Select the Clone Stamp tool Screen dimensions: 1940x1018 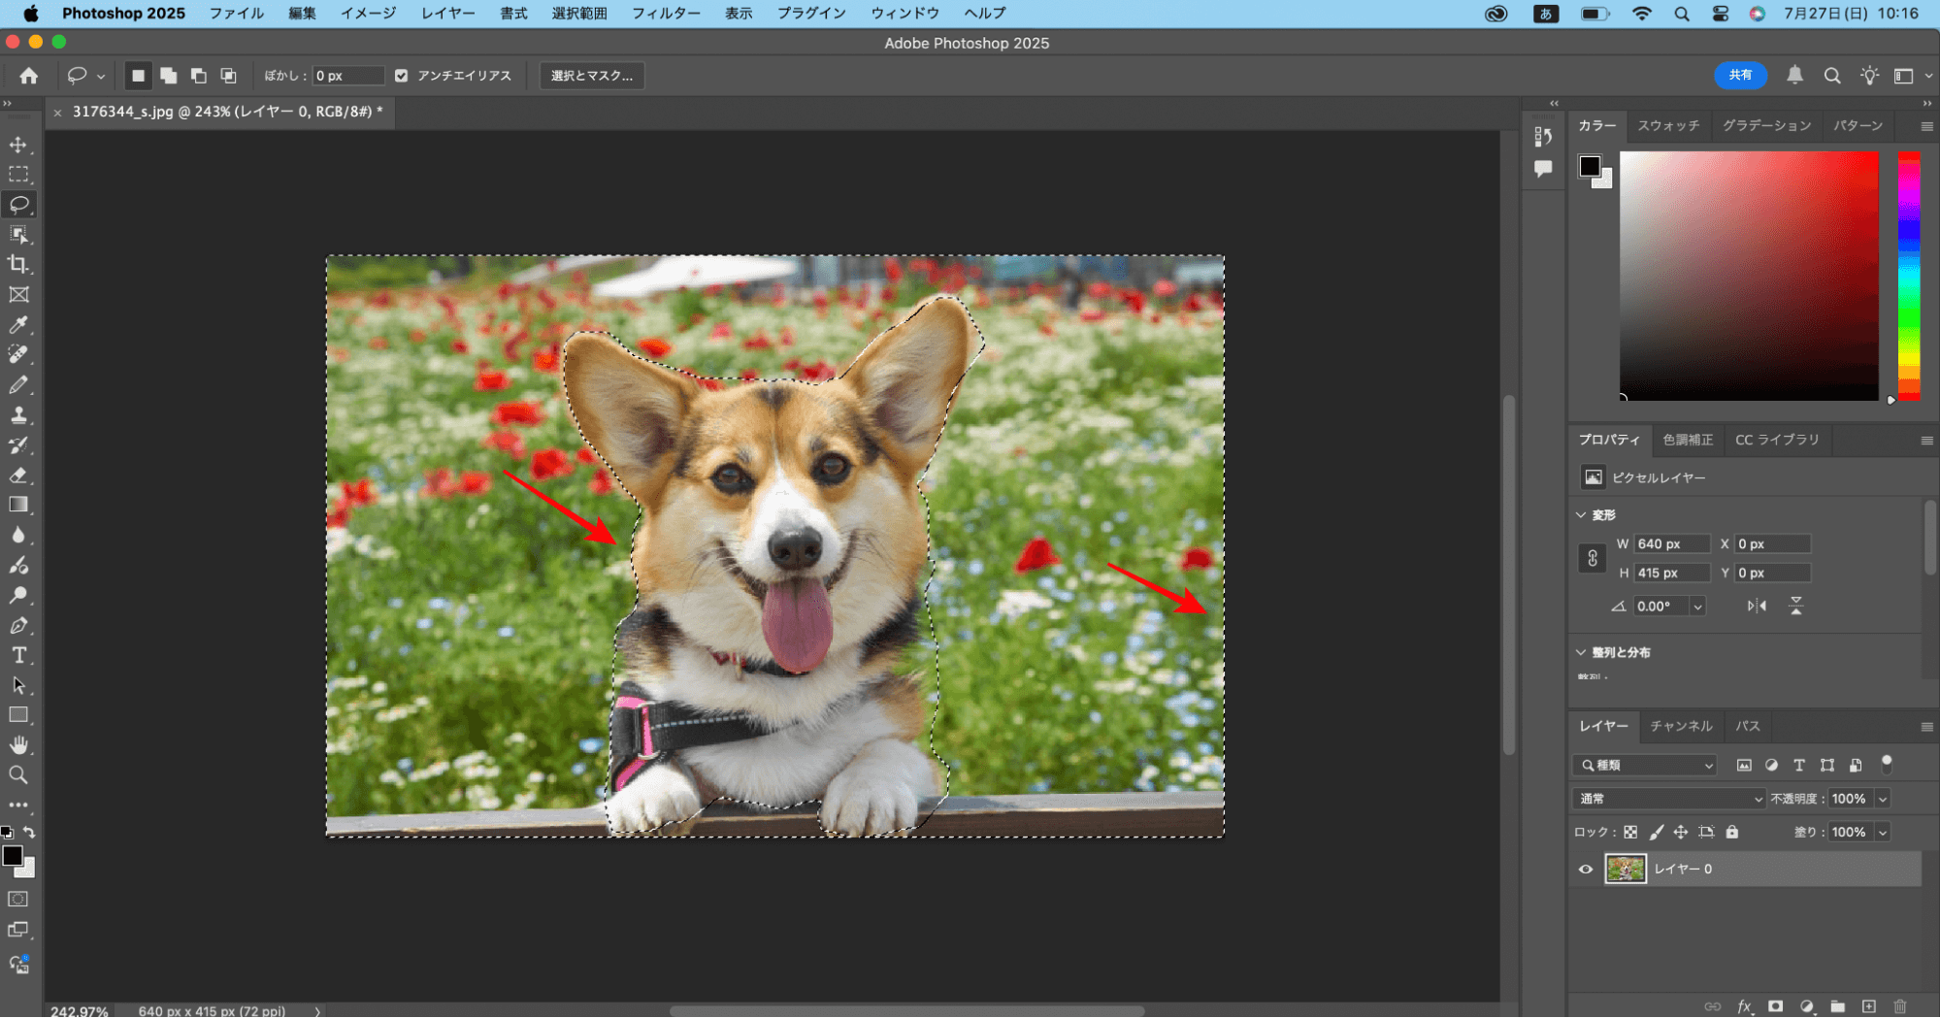[x=18, y=414]
